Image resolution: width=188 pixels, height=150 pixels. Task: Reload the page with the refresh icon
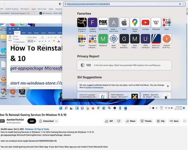coord(183,4)
